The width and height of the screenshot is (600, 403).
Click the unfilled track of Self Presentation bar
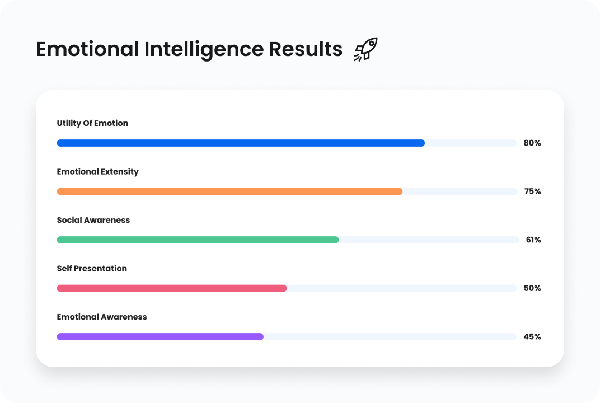click(401, 288)
